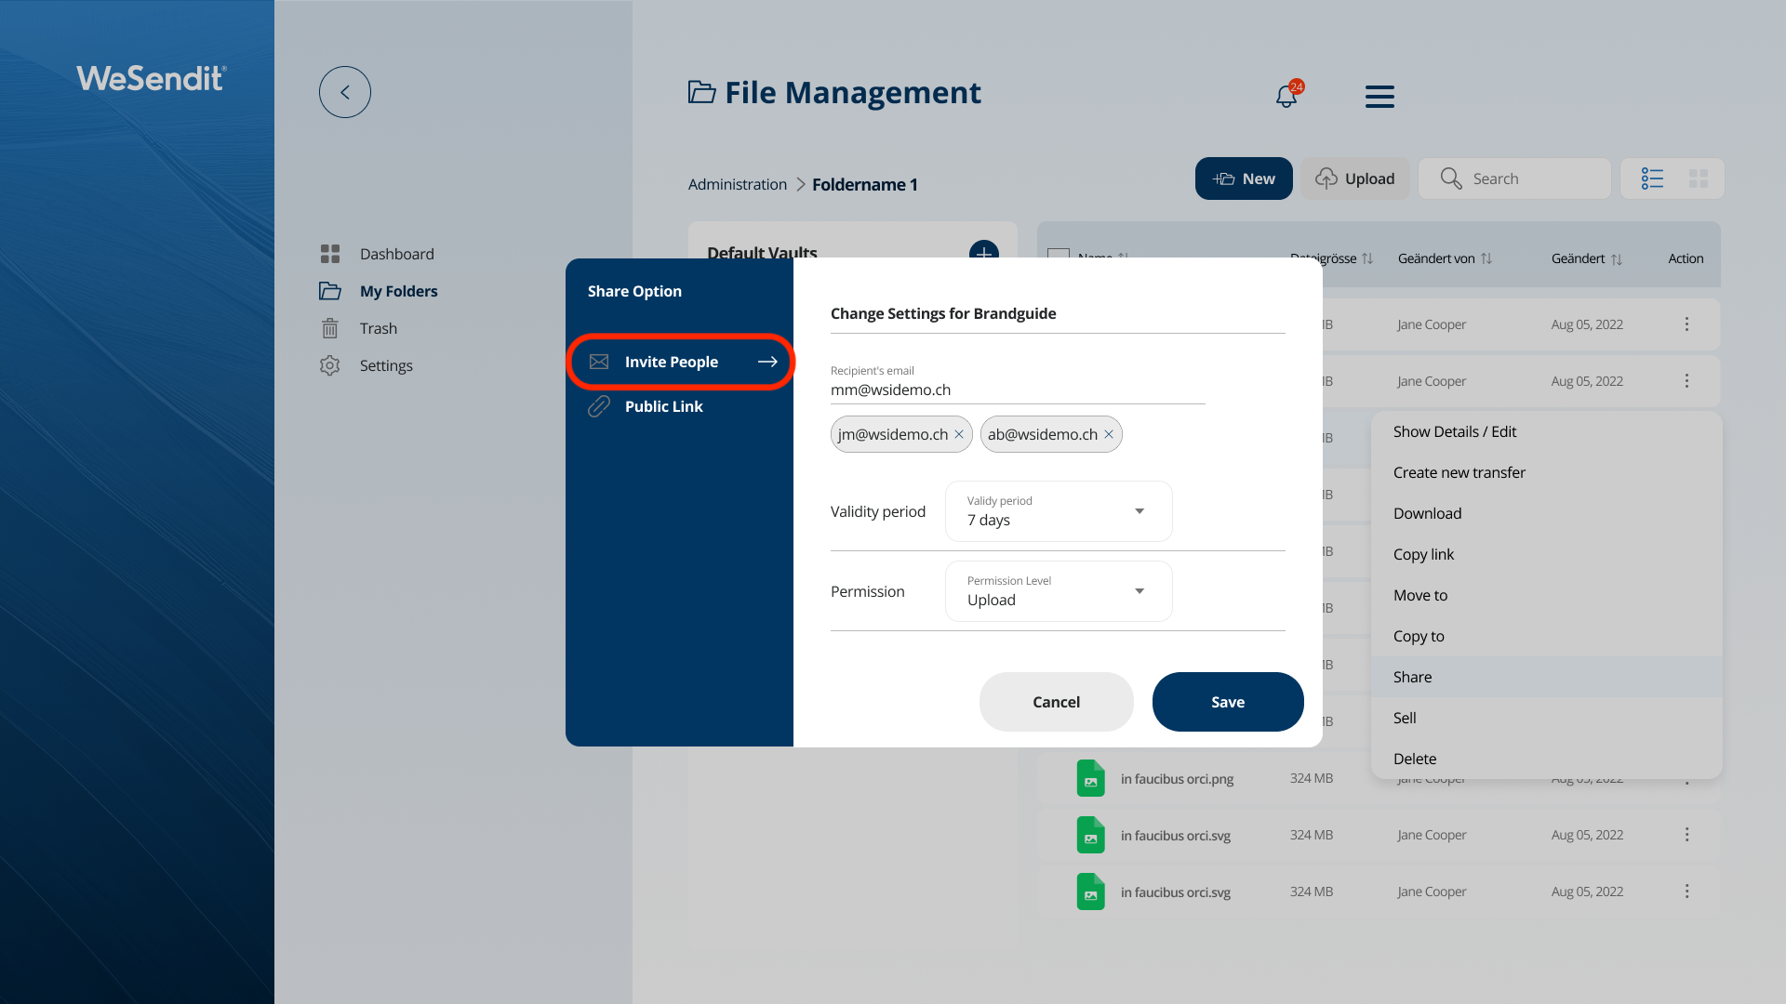The width and height of the screenshot is (1786, 1004).
Task: Sort by Geändert von column arrows
Action: tap(1486, 258)
